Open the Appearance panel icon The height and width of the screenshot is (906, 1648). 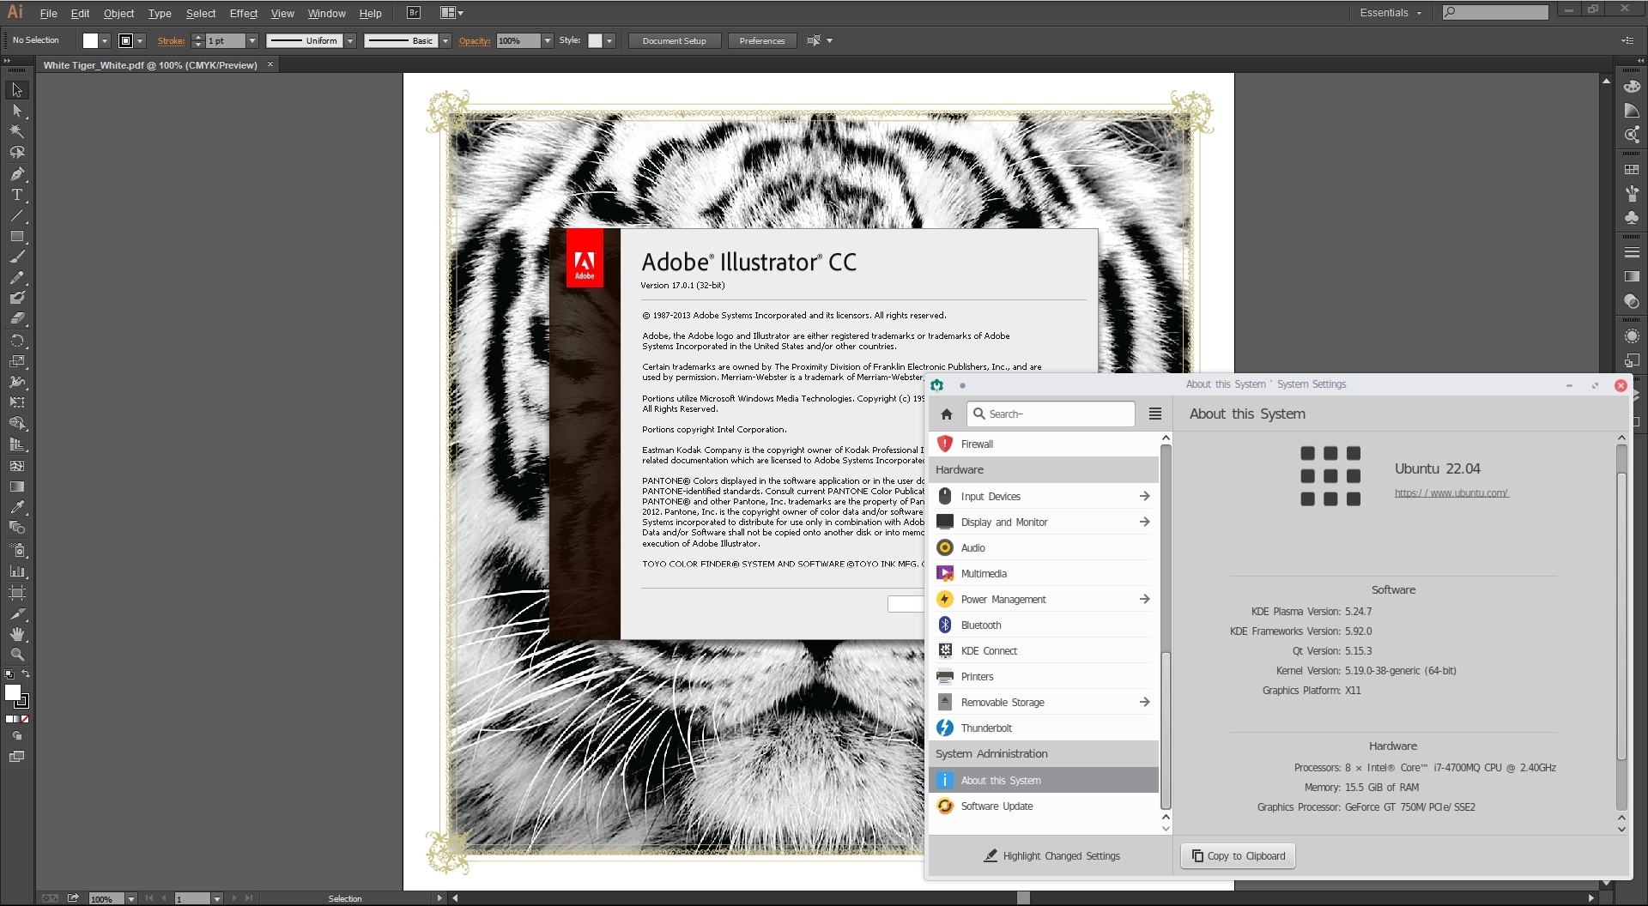[x=1632, y=336]
